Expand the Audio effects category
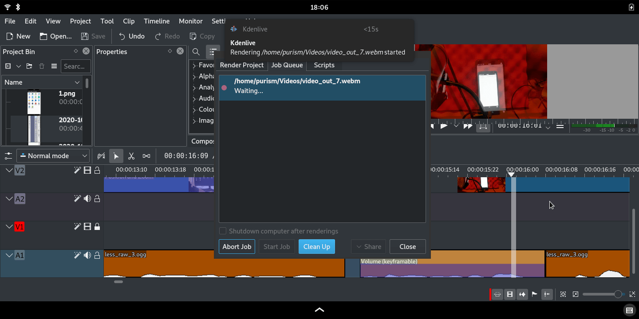This screenshot has height=319, width=639. tap(194, 99)
